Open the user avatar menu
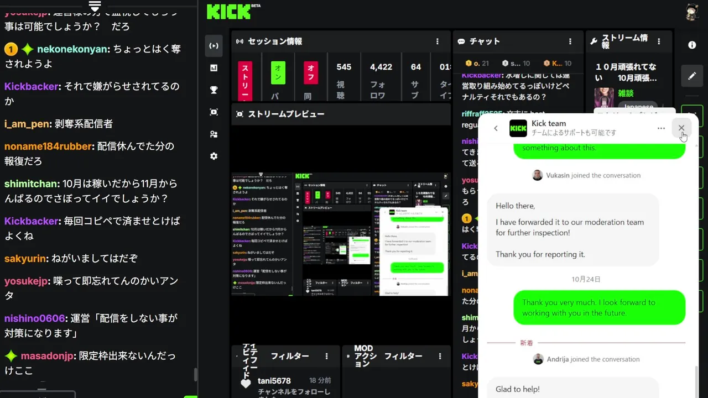 pos(693,13)
